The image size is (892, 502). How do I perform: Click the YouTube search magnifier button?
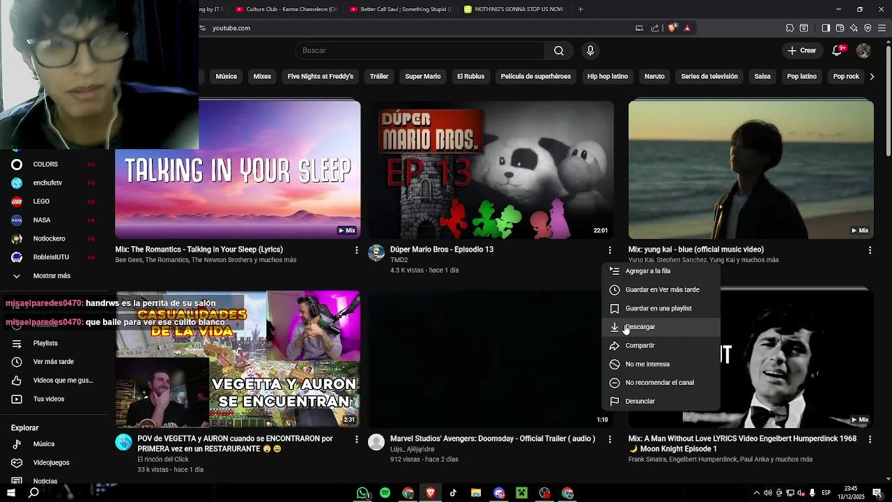click(558, 50)
